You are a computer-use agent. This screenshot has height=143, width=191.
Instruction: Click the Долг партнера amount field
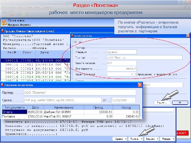(122, 69)
